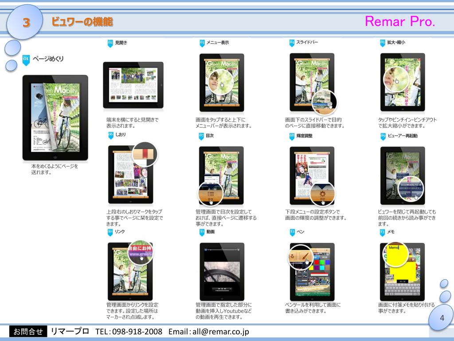Click the zoom in/out iPad thumbnail
Screen dimensions: 454x341
click(x=403, y=82)
